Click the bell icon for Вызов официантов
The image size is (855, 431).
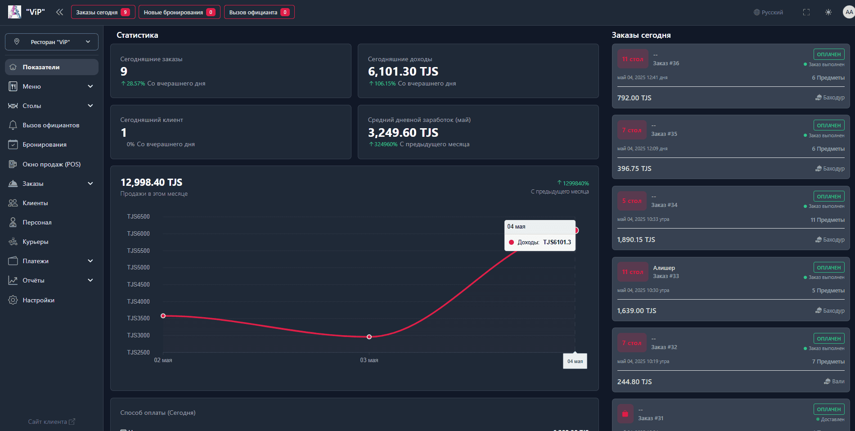click(x=13, y=125)
